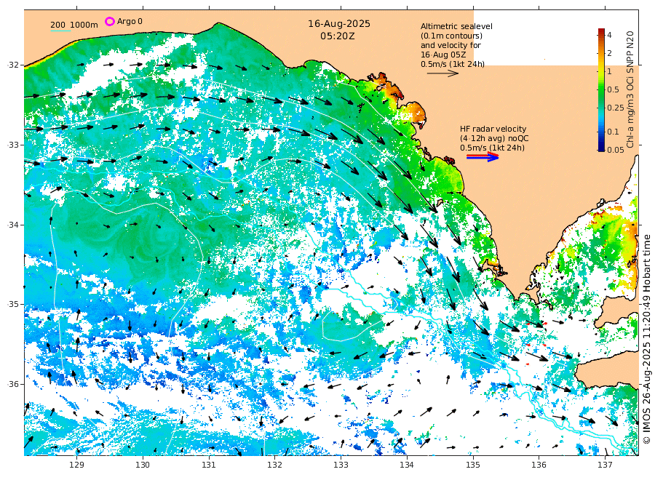The image size is (655, 480).
Task: Click the "Altimetric sealevel" legend line
Action: 456,26
